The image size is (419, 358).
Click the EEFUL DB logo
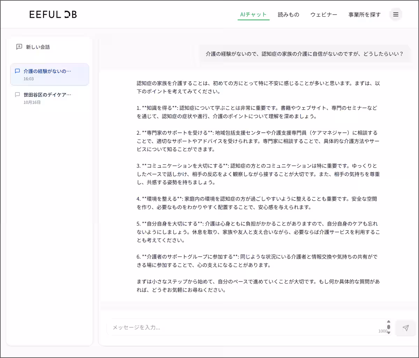52,14
